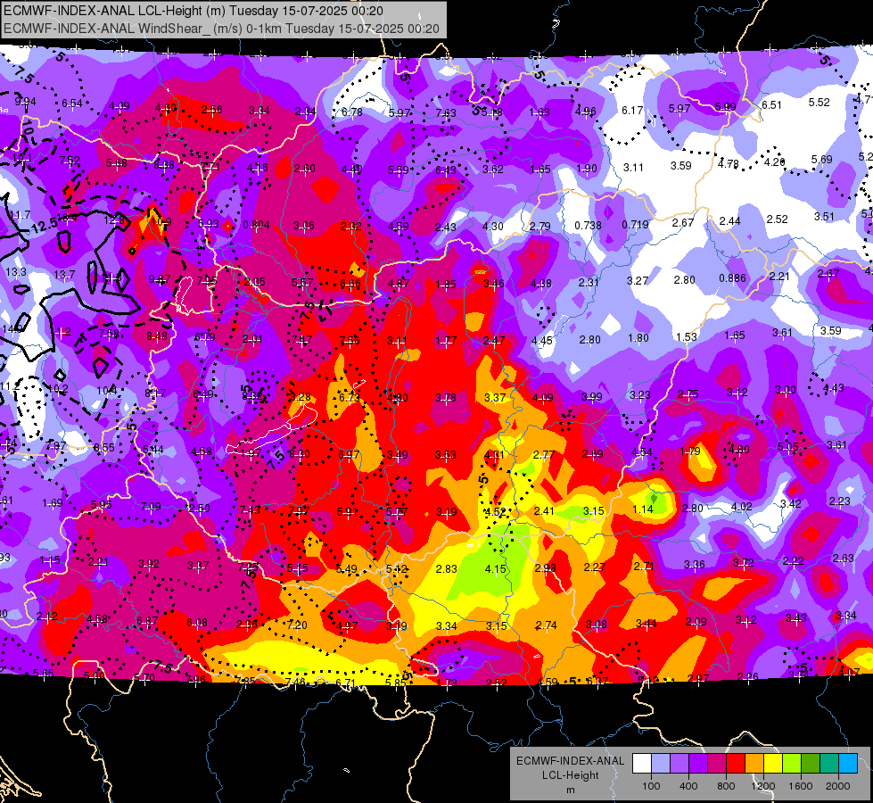Click the white legend swatch below 100
The height and width of the screenshot is (803, 873).
642,764
